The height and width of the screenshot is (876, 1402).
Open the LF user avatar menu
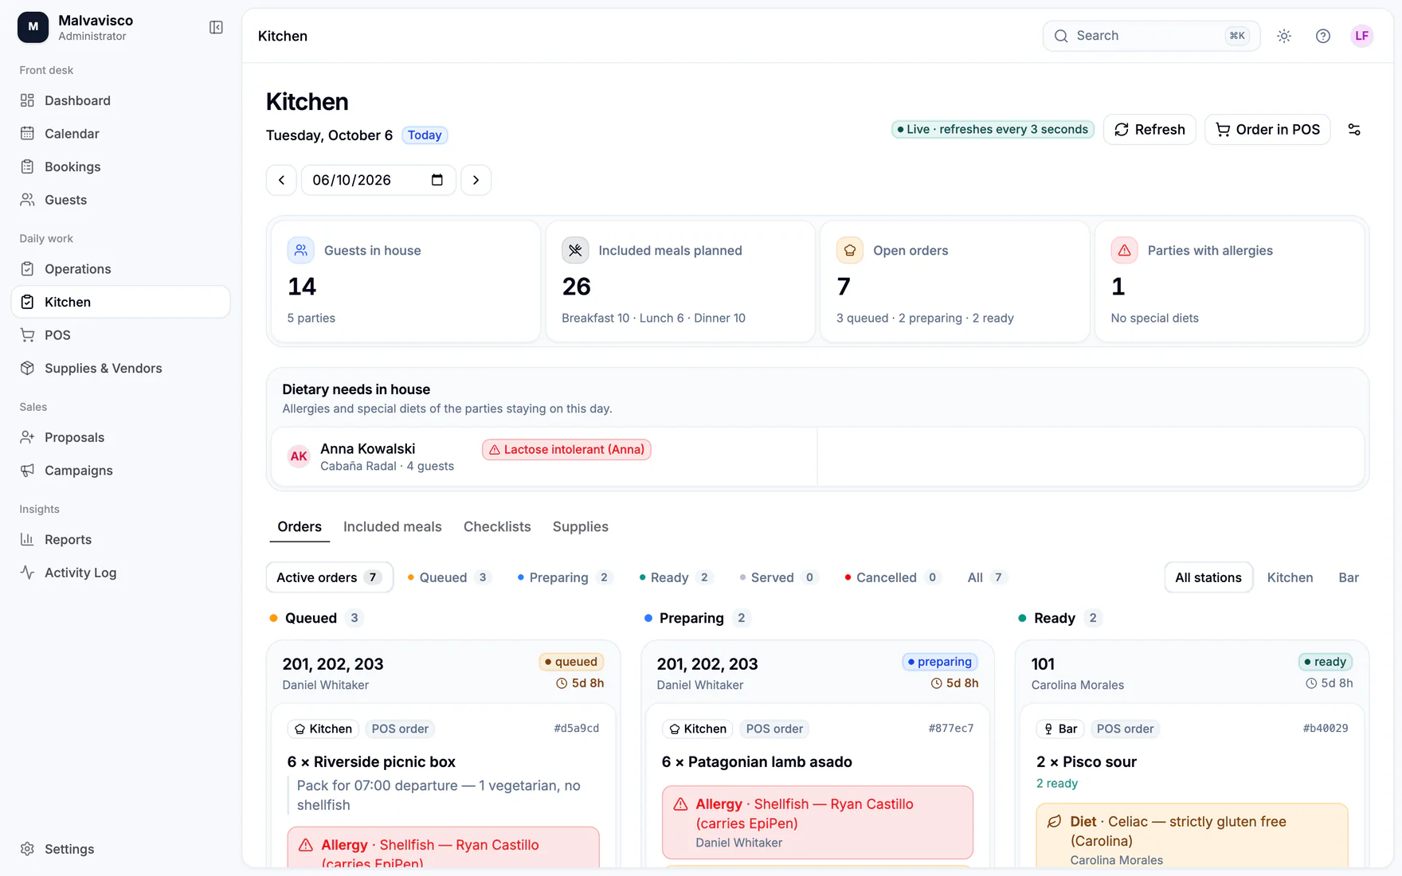(x=1362, y=36)
